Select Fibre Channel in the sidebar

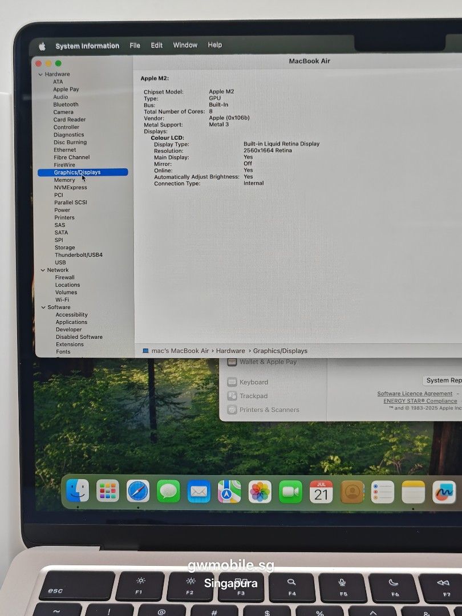(71, 157)
